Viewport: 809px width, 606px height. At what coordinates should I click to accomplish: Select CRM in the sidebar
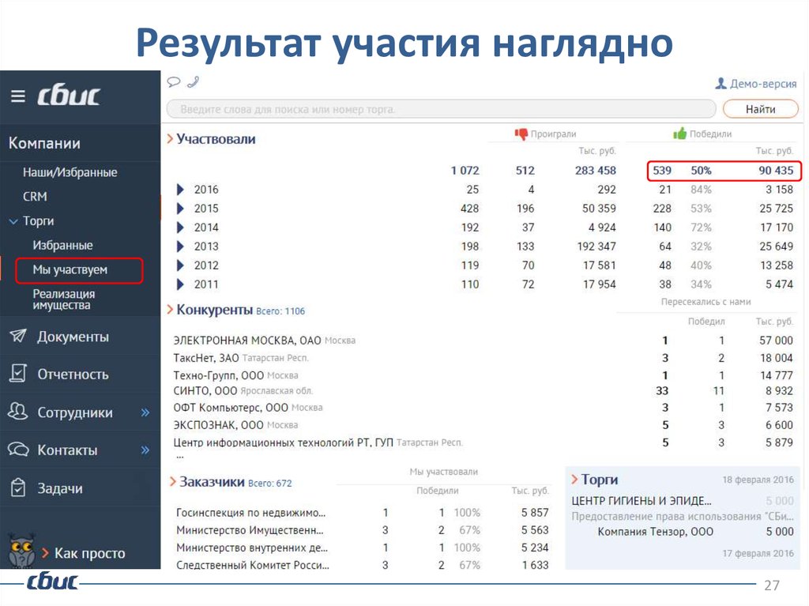tap(35, 197)
